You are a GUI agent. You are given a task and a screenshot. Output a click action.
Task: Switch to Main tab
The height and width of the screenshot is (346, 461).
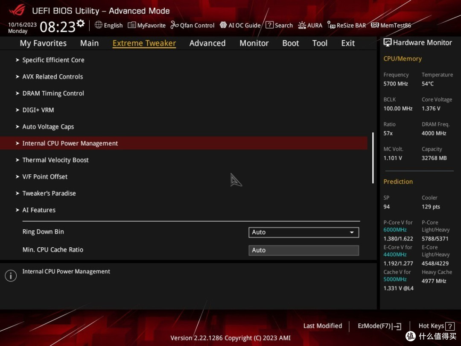click(x=89, y=43)
